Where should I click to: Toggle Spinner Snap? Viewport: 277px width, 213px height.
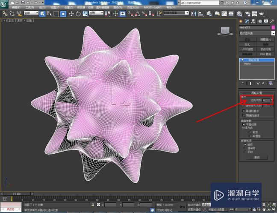(x=151, y=14)
